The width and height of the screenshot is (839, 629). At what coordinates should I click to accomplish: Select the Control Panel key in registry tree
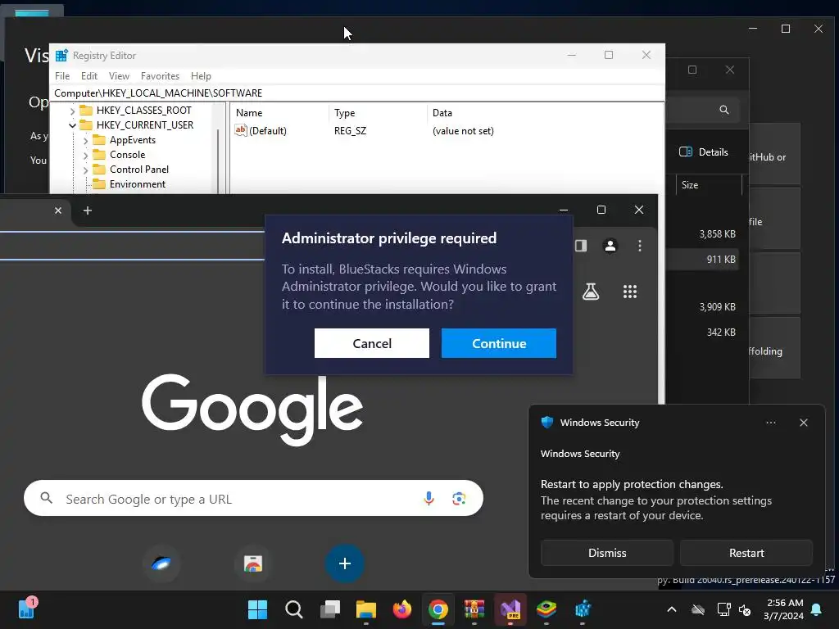point(138,170)
